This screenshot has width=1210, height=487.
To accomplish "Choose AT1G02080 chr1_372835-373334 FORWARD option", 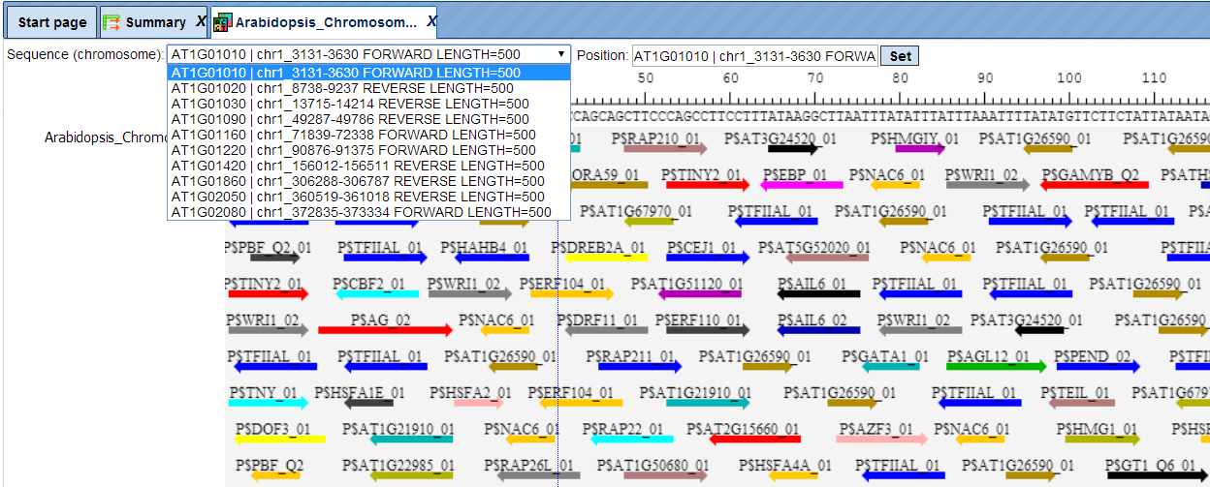I will 368,212.
